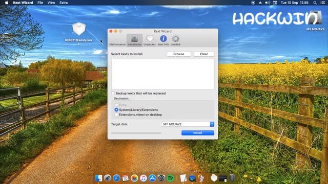The image size is (328, 184).
Task: Open QuickTime Player in the Dock
Action: [x=192, y=178]
